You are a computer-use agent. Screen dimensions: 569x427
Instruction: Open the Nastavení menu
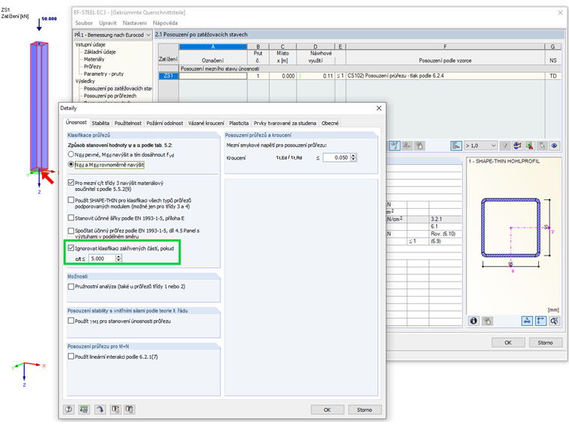pyautogui.click(x=135, y=23)
